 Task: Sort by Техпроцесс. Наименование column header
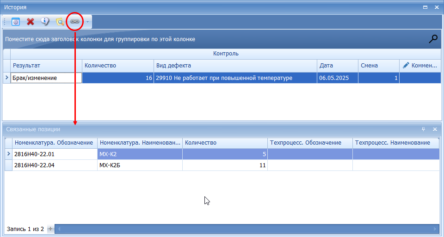(396, 143)
